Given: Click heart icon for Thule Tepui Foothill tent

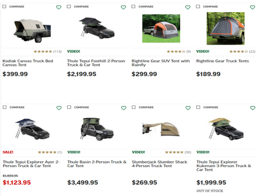Looking at the screenshot, I should (123, 7).
